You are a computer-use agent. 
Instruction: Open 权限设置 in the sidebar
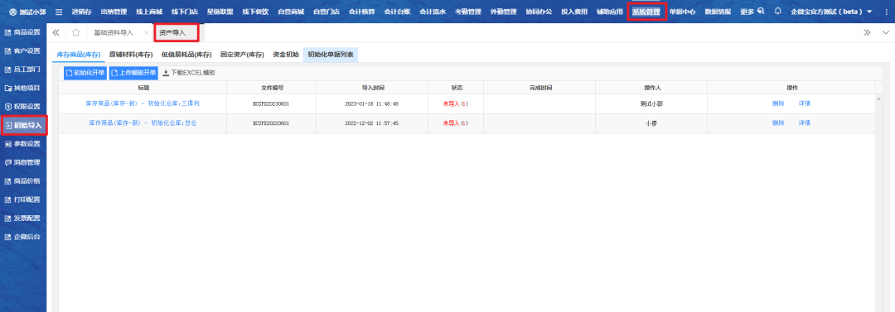(23, 107)
